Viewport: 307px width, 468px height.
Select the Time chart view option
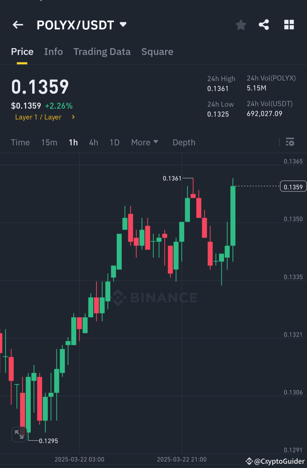(20, 142)
